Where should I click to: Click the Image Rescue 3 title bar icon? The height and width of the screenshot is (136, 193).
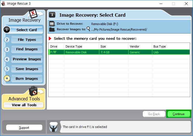point(3,4)
